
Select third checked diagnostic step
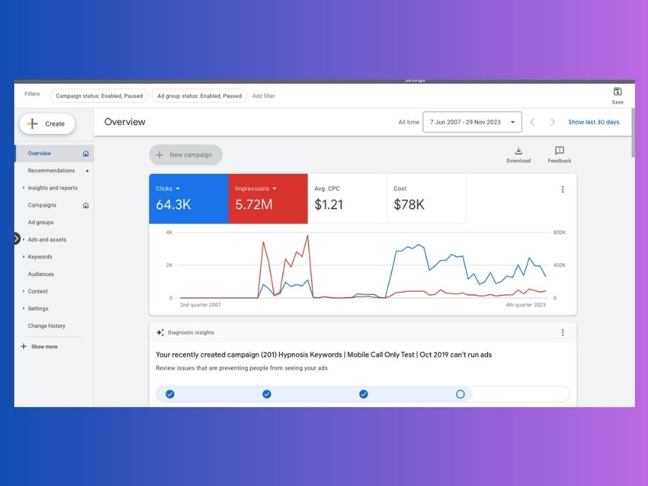coord(364,394)
